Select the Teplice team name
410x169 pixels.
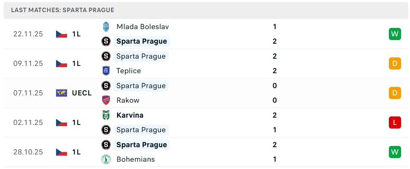[128, 71]
